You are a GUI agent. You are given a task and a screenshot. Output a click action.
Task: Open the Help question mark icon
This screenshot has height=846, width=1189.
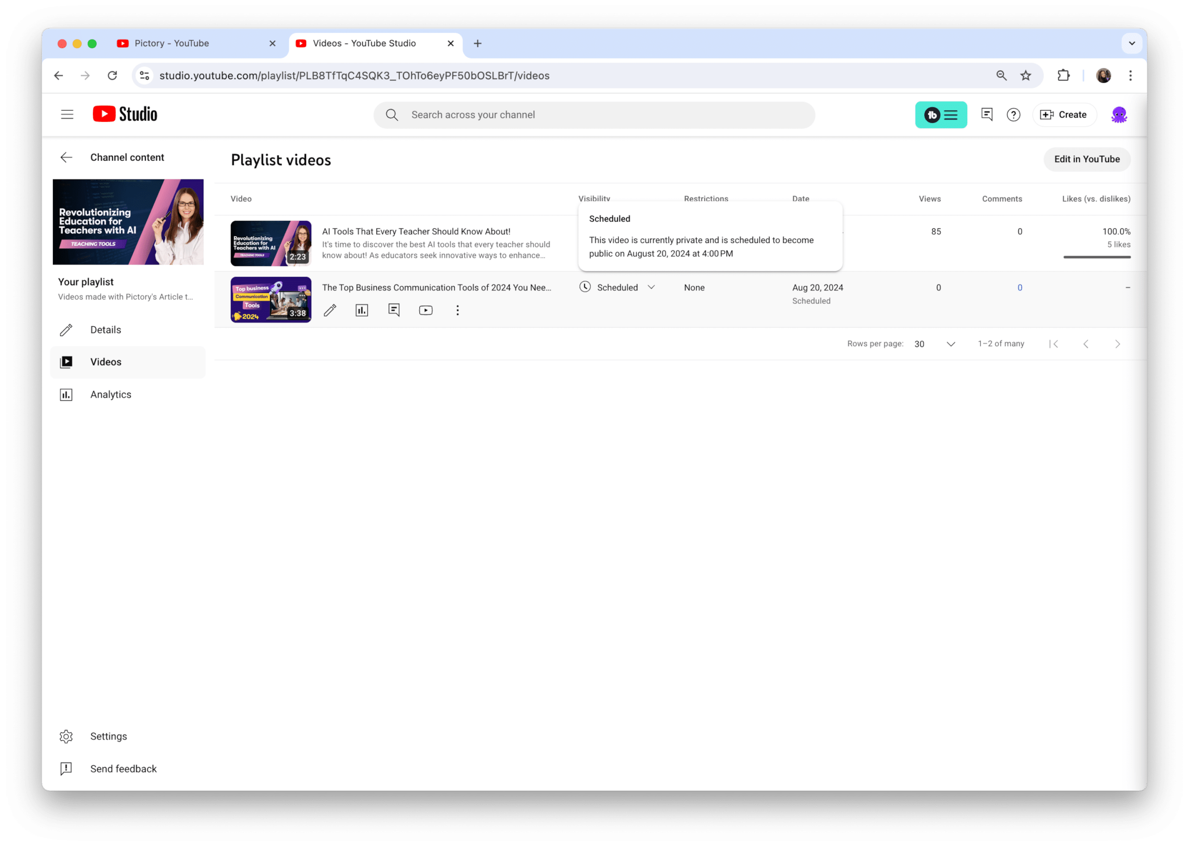point(1013,115)
